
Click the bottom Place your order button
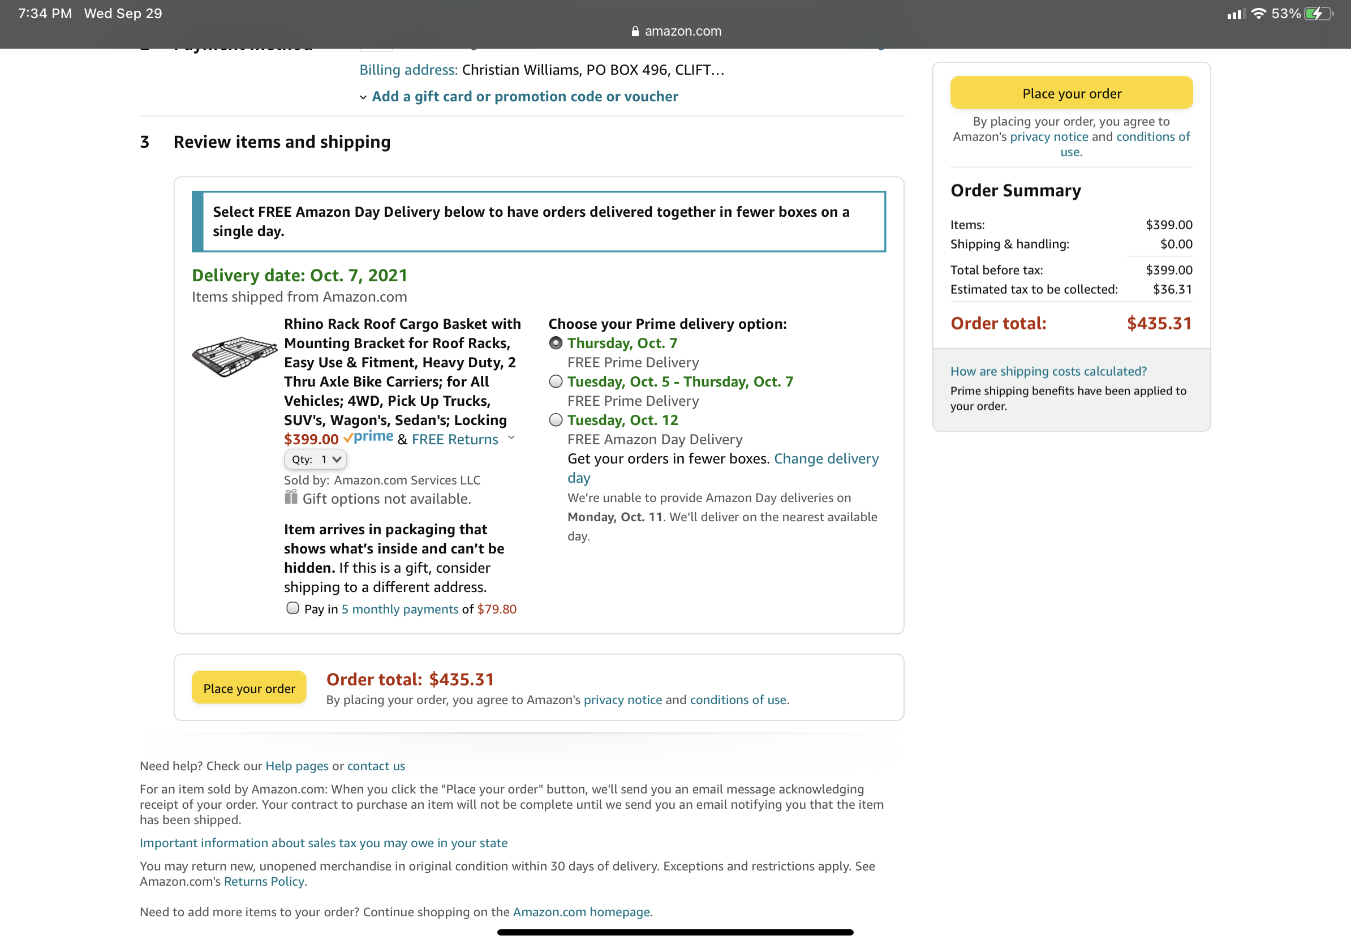249,688
